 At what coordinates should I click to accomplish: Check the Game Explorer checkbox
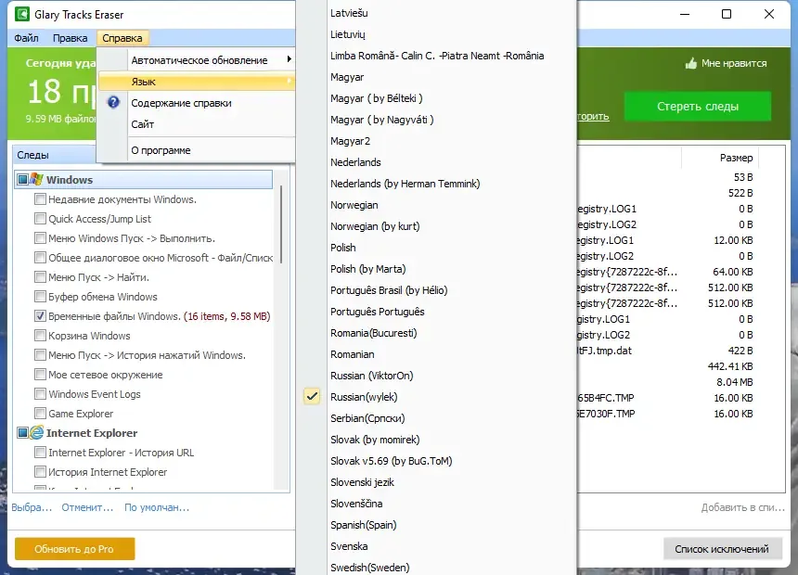pyautogui.click(x=40, y=414)
